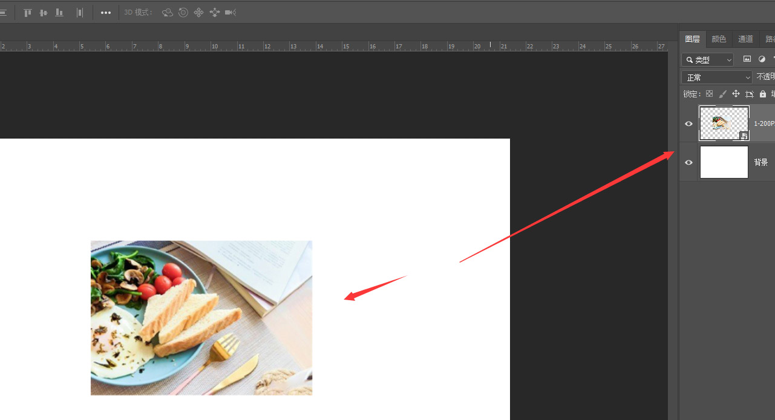Click the horizontal ruler at top
Viewport: 775px width, 420px height.
[333, 46]
